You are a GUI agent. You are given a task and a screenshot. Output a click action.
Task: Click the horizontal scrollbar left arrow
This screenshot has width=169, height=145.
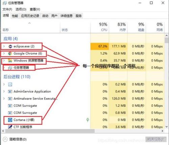click(x=3, y=131)
